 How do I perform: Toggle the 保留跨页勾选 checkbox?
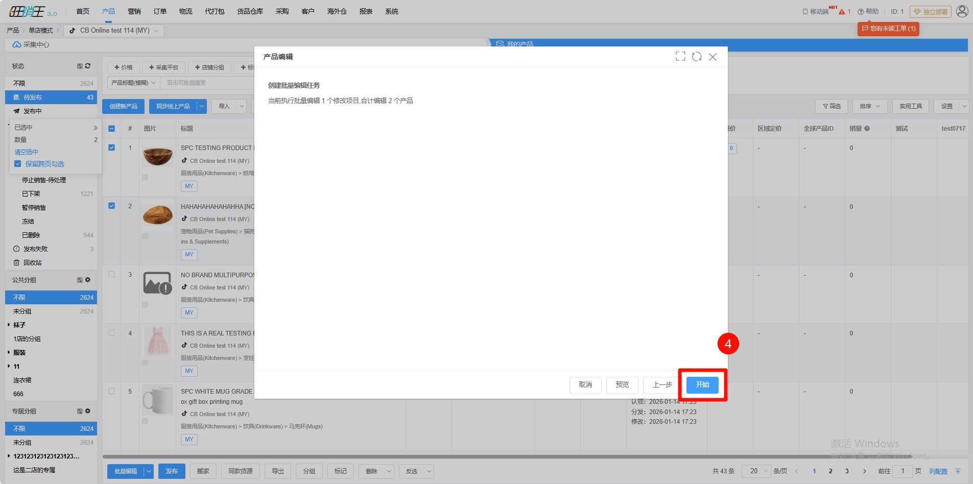coord(18,164)
